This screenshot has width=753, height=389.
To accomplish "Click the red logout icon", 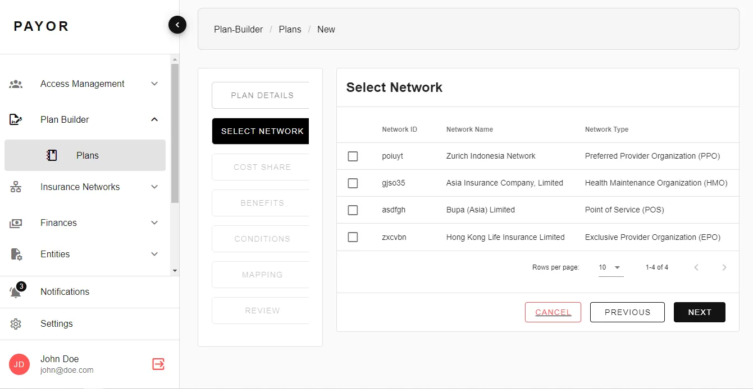I will (x=158, y=364).
